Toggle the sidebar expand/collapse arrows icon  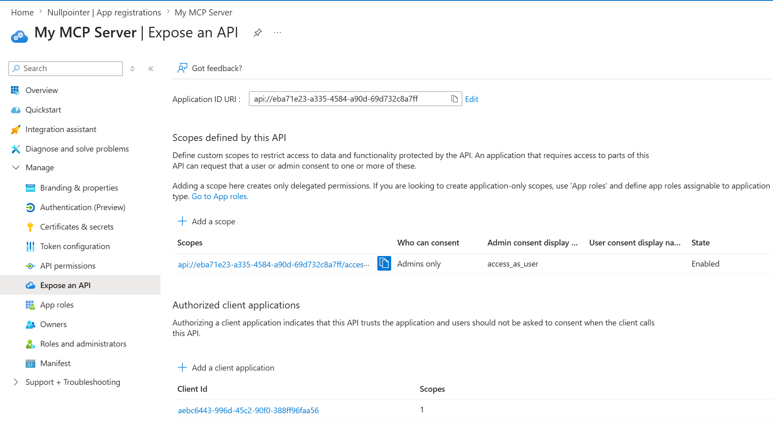(x=132, y=69)
